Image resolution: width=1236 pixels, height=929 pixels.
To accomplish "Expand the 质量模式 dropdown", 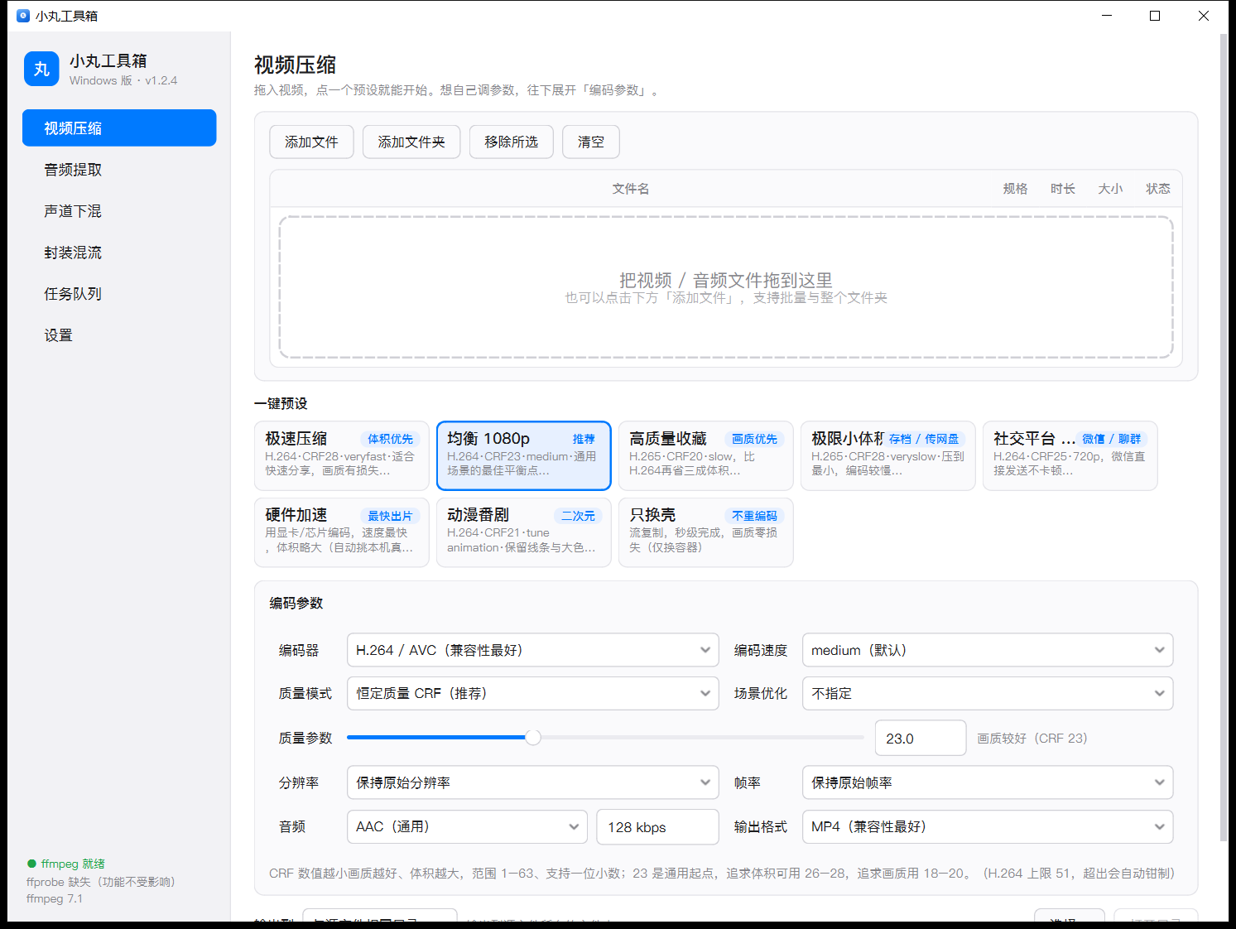I will click(x=532, y=693).
